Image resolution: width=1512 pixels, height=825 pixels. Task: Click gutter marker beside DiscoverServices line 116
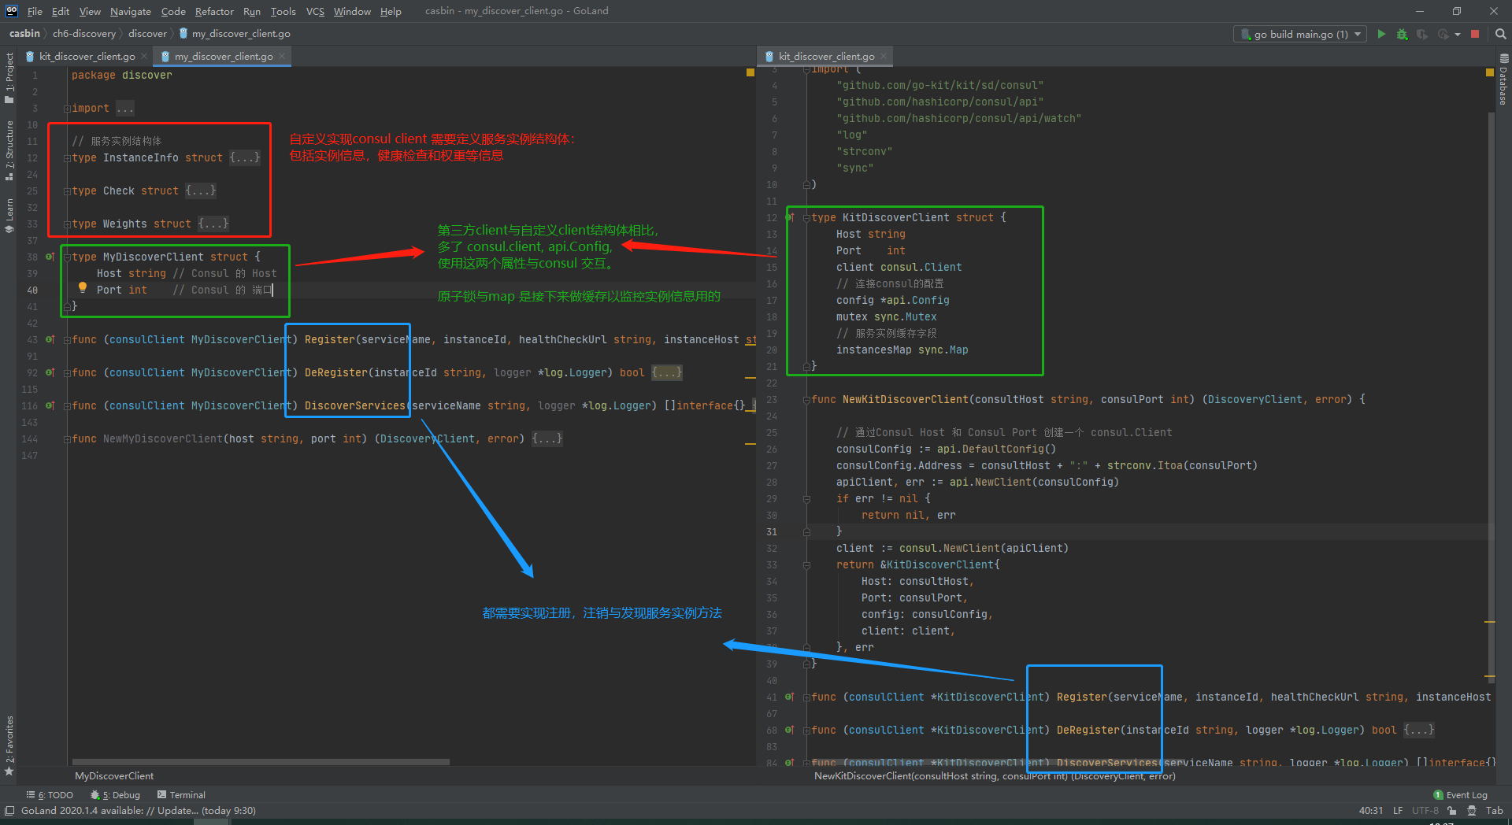[x=50, y=405]
